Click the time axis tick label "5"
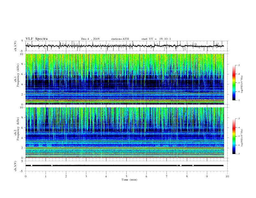Viewport: 256px width, 198px height. [x=126, y=176]
